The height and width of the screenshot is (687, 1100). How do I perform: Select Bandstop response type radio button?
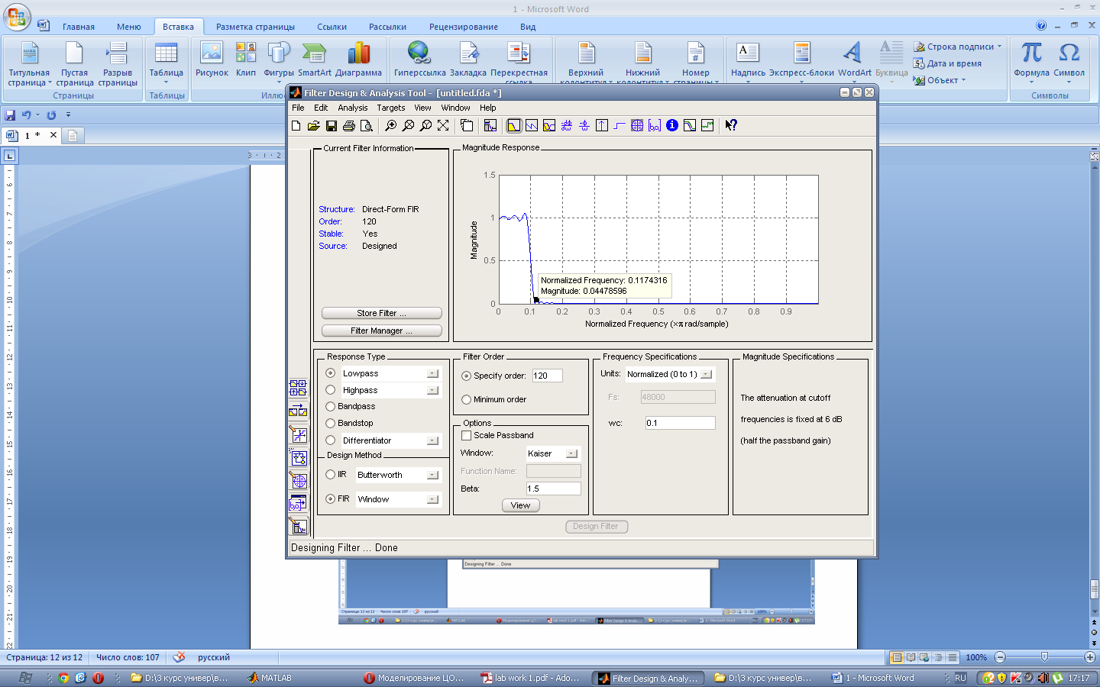[x=331, y=424]
